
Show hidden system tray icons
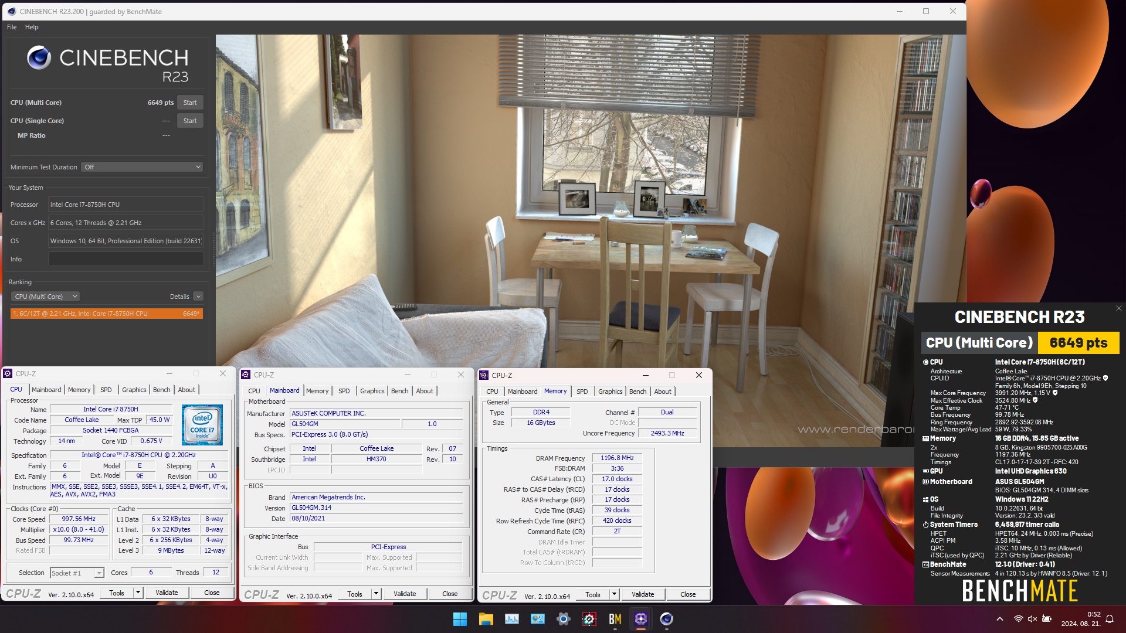pyautogui.click(x=999, y=619)
